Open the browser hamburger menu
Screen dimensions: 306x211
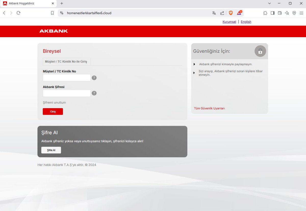point(301,13)
